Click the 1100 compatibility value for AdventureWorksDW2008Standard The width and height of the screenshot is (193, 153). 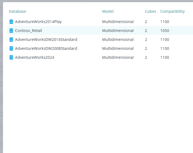pos(164,48)
